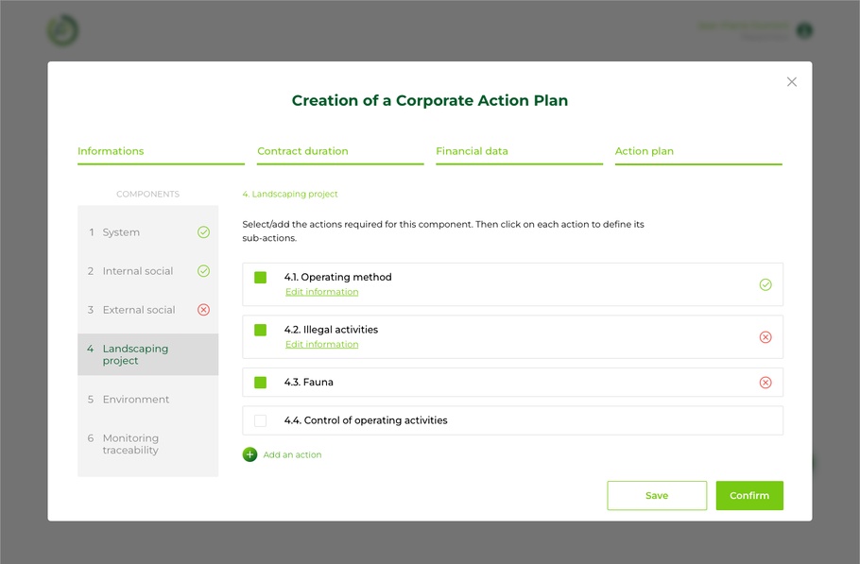Click the red error icon on Illegal activities row
The image size is (860, 564).
coord(765,337)
